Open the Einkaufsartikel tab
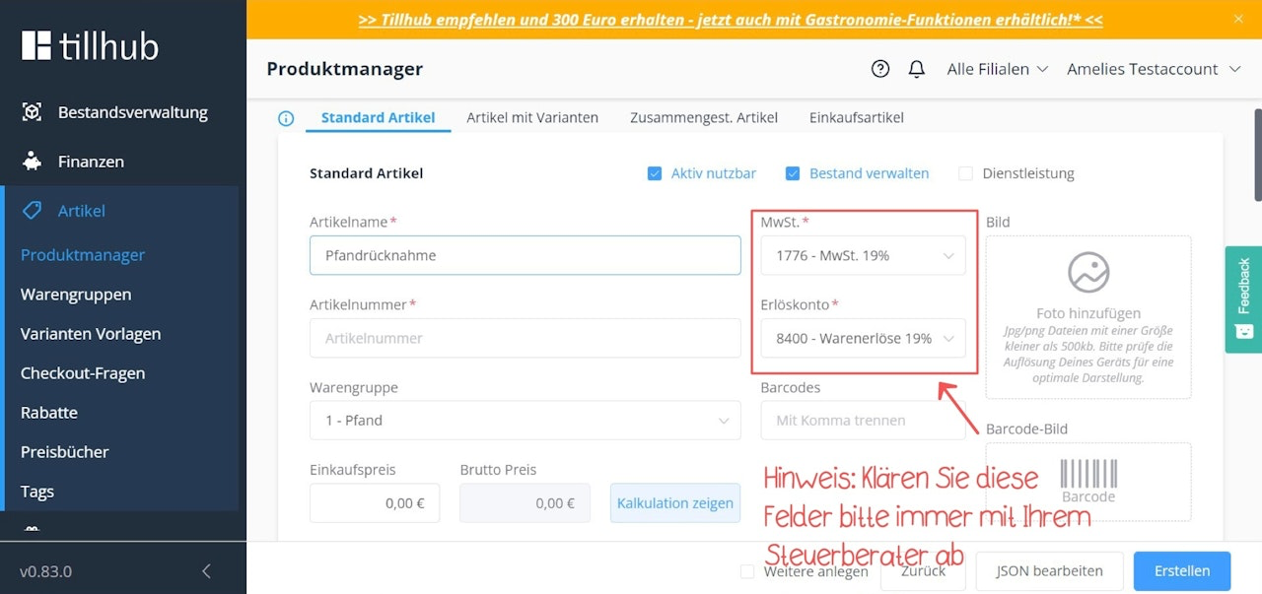This screenshot has width=1262, height=594. pos(856,118)
